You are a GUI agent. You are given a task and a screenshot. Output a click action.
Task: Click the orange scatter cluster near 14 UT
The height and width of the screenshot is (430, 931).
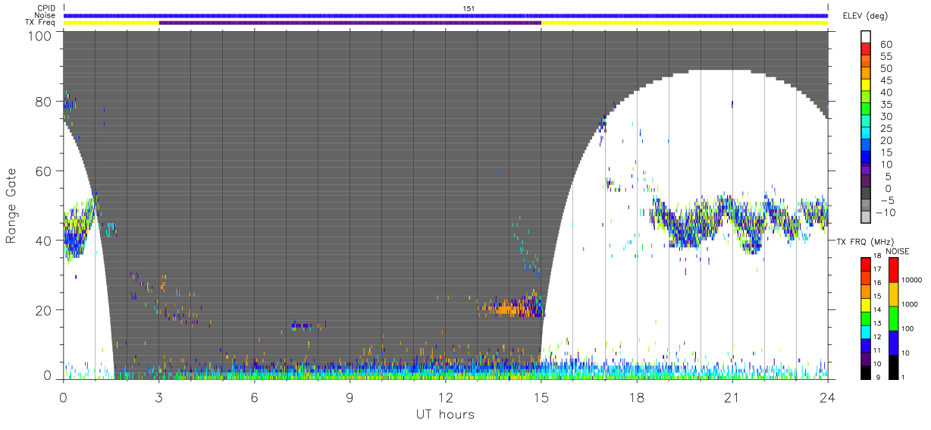(509, 308)
